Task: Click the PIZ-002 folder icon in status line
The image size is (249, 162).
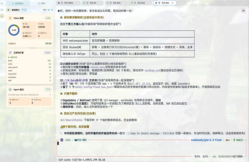Action: coord(76,140)
